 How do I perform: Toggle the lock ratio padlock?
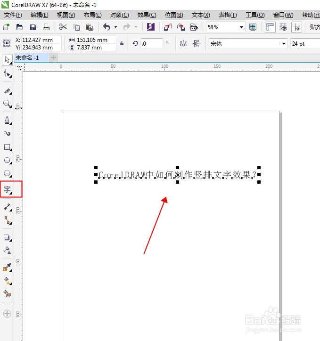tap(122, 43)
